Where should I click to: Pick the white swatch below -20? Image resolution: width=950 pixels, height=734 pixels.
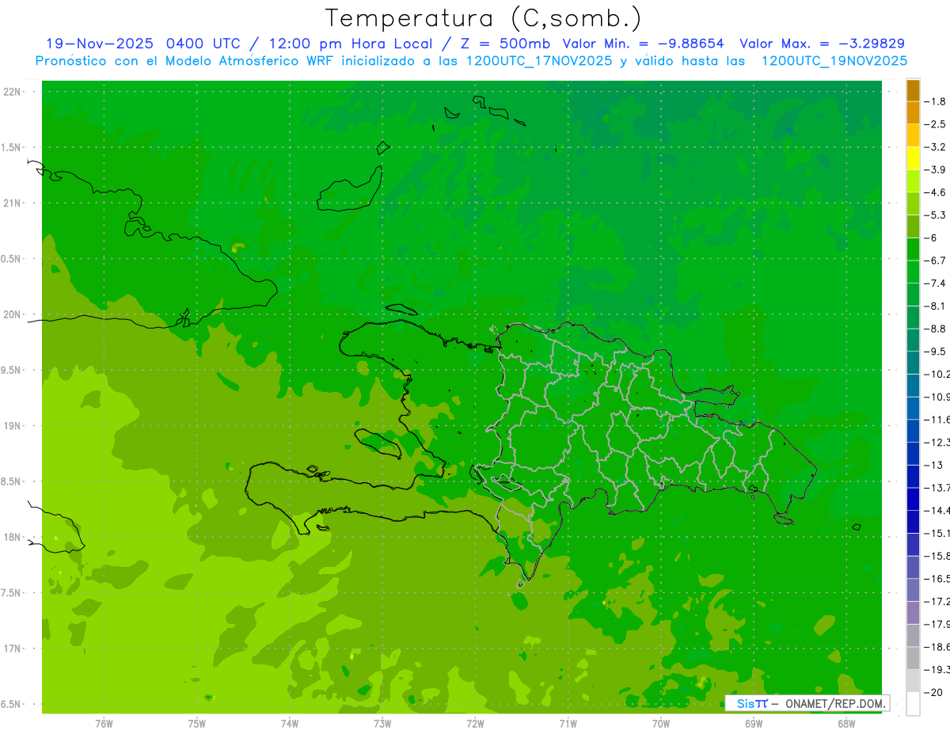[913, 704]
